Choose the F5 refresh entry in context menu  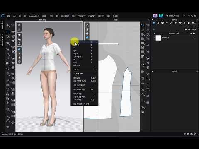click(85, 89)
